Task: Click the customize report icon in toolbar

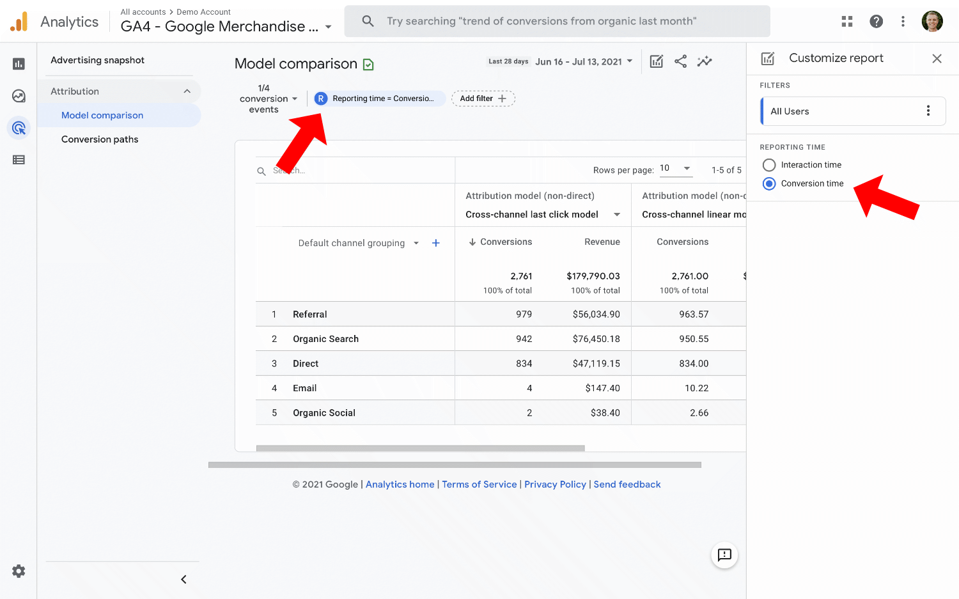Action: point(657,61)
